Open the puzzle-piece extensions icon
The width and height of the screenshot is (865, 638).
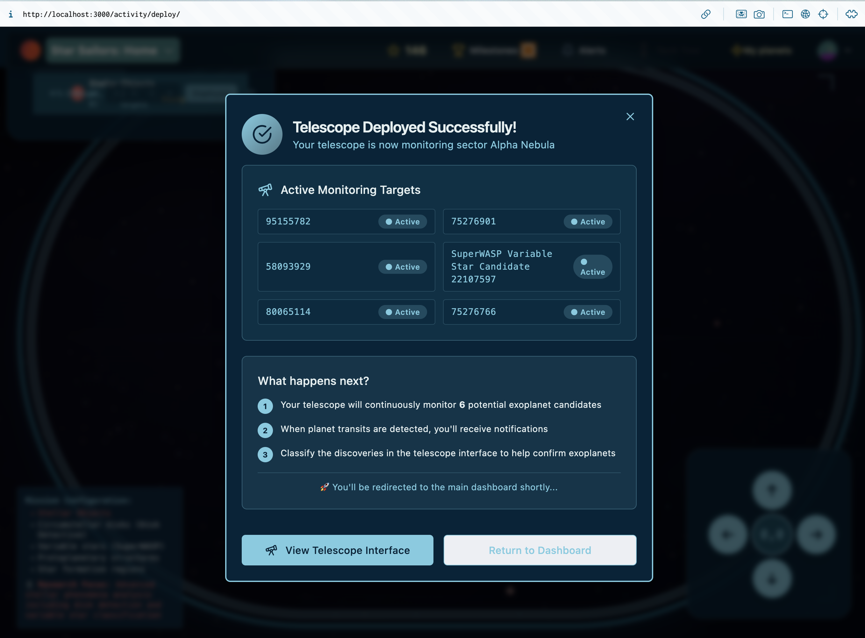coord(851,14)
